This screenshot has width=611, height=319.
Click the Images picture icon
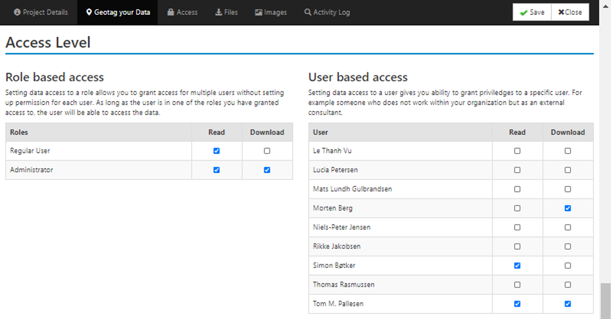pyautogui.click(x=258, y=12)
